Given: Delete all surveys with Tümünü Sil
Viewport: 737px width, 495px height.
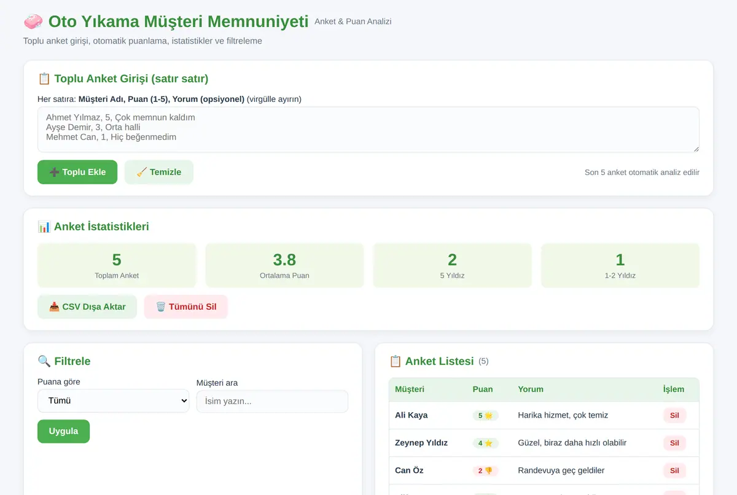Looking at the screenshot, I should 186,306.
